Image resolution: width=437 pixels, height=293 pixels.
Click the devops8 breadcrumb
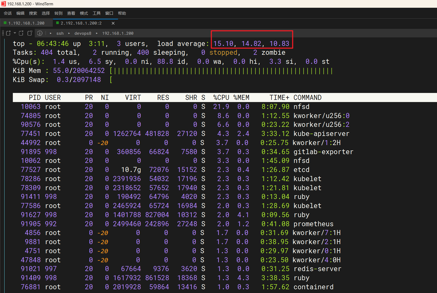83,33
